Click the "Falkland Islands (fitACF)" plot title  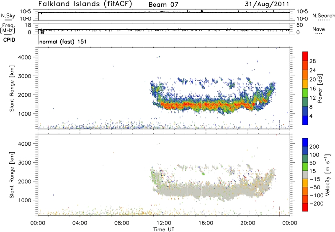(85, 4)
